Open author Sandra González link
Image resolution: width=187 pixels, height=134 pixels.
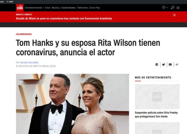(29, 62)
